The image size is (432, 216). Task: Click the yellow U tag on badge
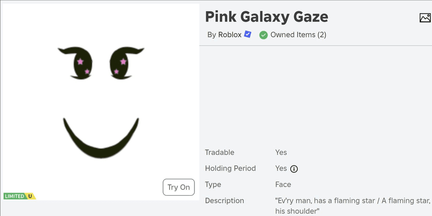[x=30, y=196]
